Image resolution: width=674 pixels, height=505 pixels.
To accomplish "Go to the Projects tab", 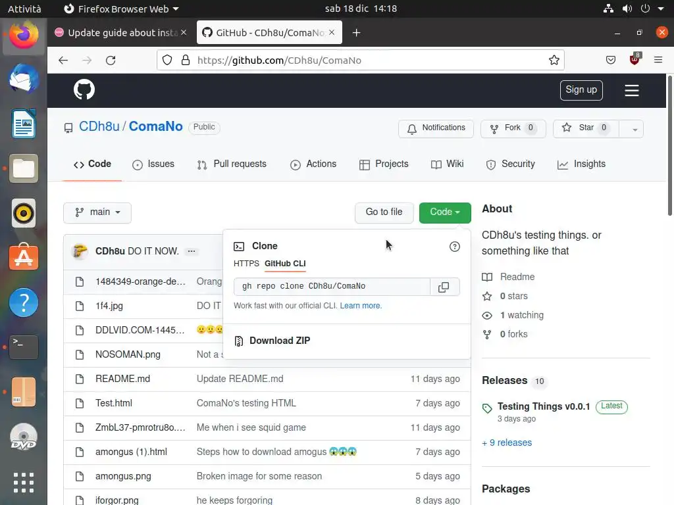I will click(x=384, y=164).
